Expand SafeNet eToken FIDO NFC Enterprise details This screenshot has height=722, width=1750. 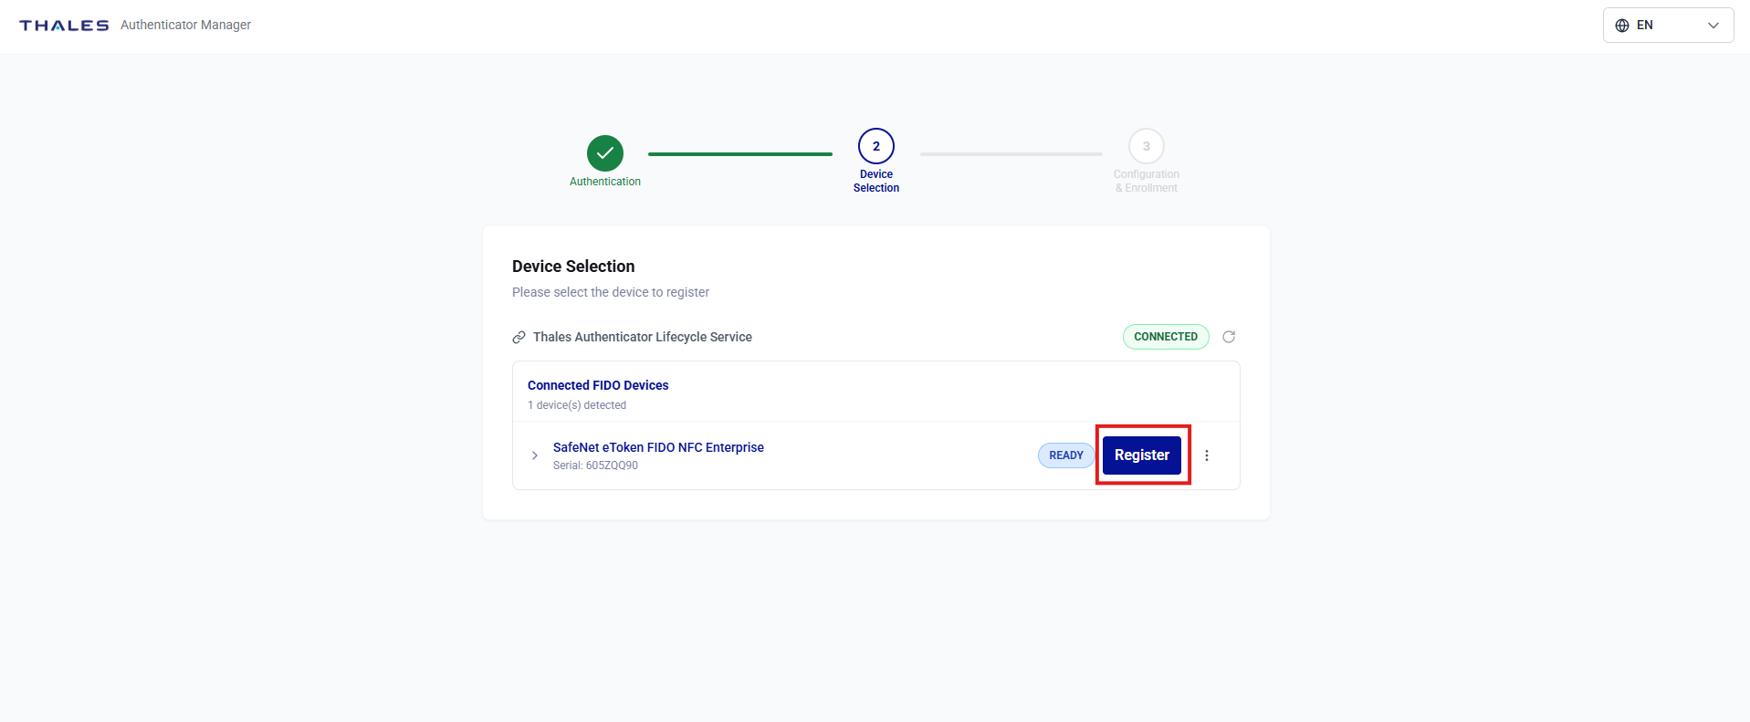pyautogui.click(x=535, y=455)
